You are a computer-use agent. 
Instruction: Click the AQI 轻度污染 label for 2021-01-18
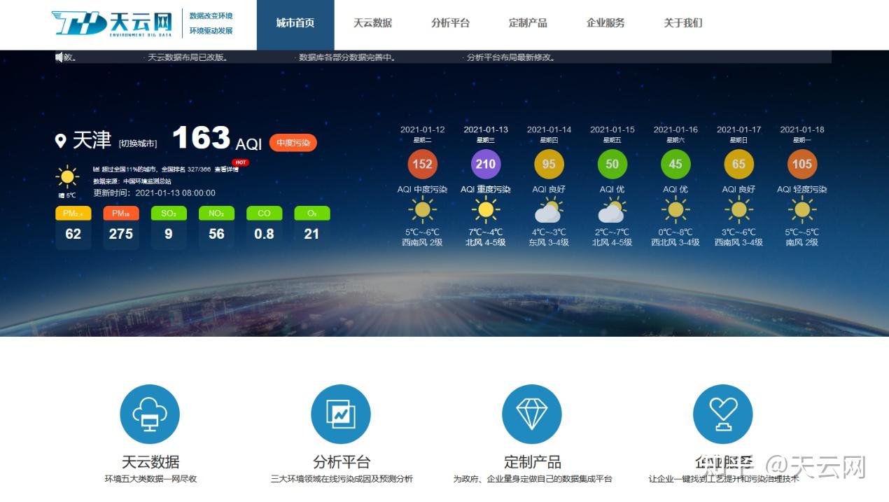click(x=802, y=189)
